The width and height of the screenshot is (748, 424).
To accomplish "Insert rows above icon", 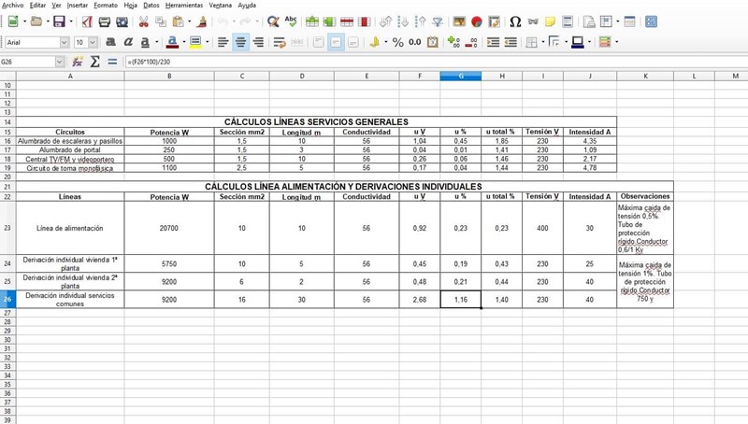I will pos(312,21).
